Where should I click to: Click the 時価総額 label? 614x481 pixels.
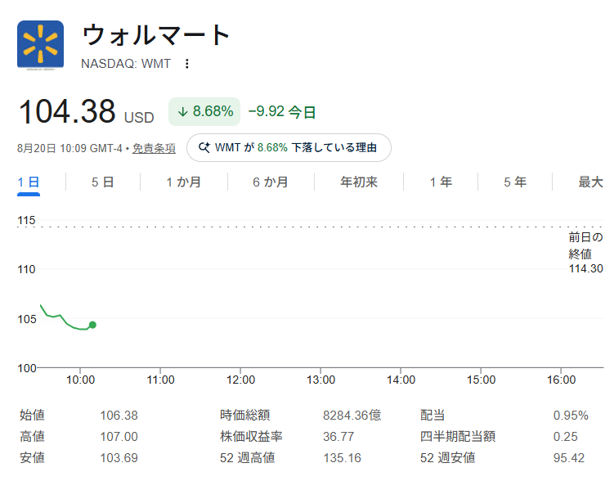[244, 416]
